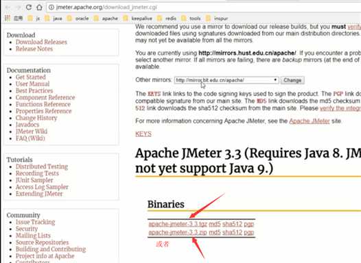
Task: Open the tools bookmarks folder
Action: [x=191, y=18]
